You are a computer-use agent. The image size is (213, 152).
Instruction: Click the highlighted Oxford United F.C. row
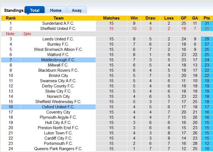58,107
